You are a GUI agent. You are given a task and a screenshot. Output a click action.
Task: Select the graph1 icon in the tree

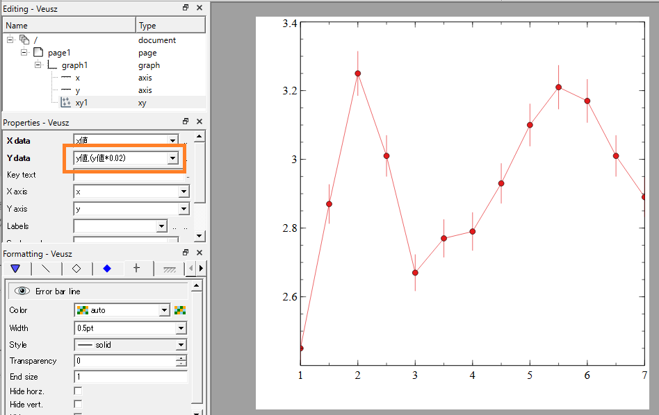tap(52, 65)
